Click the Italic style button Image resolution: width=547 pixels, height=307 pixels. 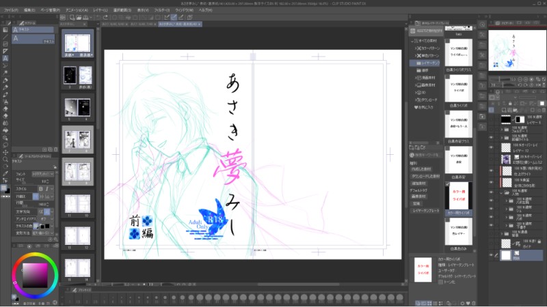46,189
